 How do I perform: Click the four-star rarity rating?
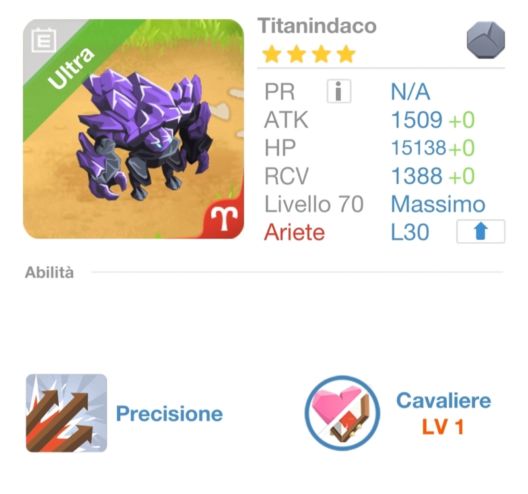(x=309, y=54)
